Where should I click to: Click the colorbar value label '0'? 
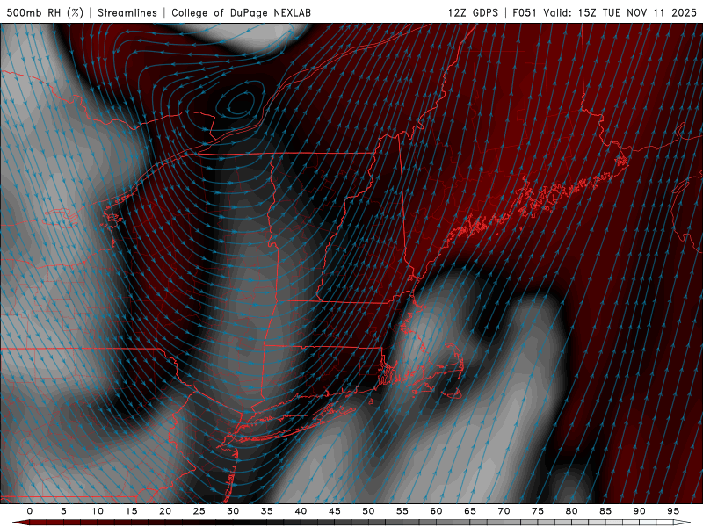point(30,511)
